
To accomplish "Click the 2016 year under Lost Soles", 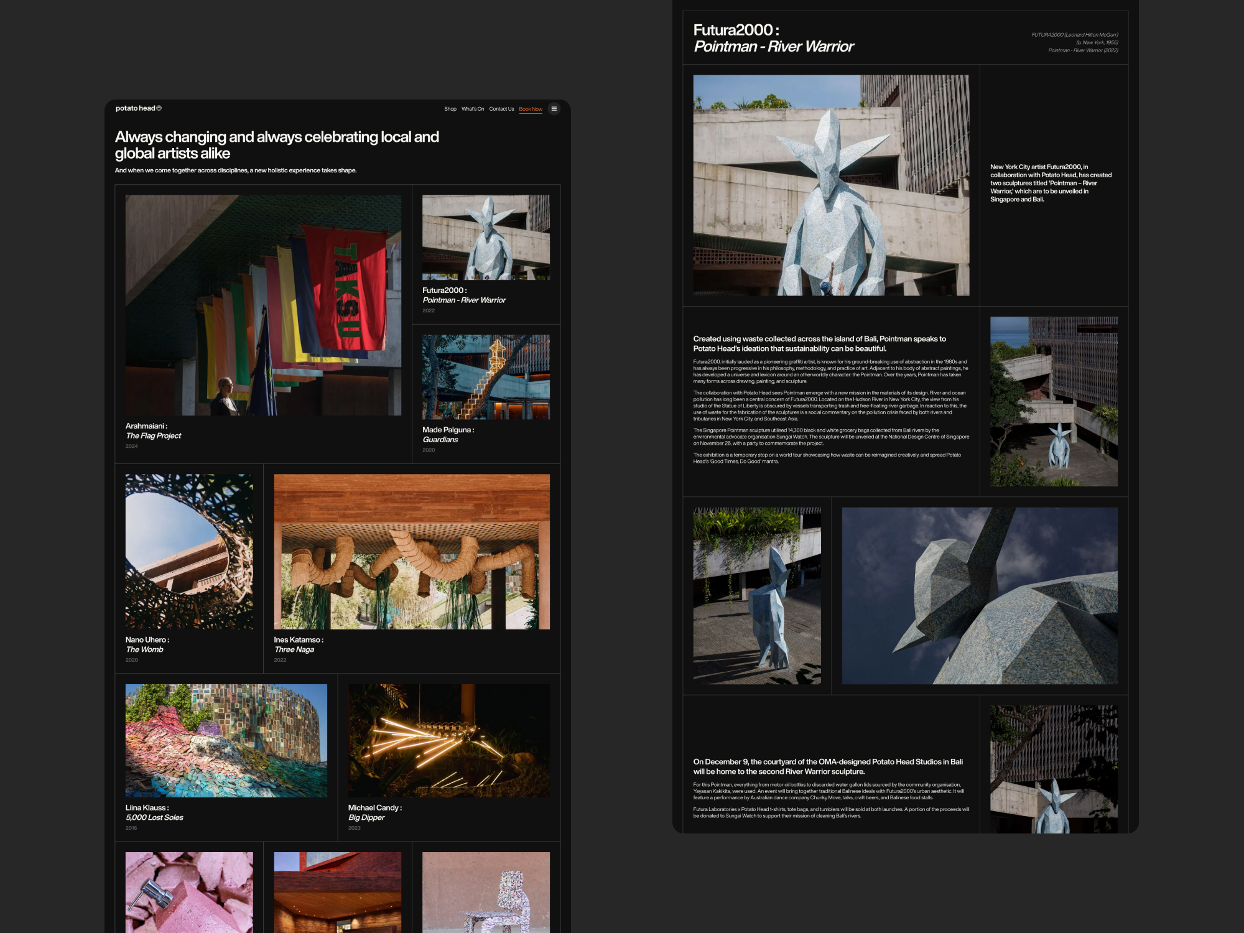I will (x=131, y=828).
